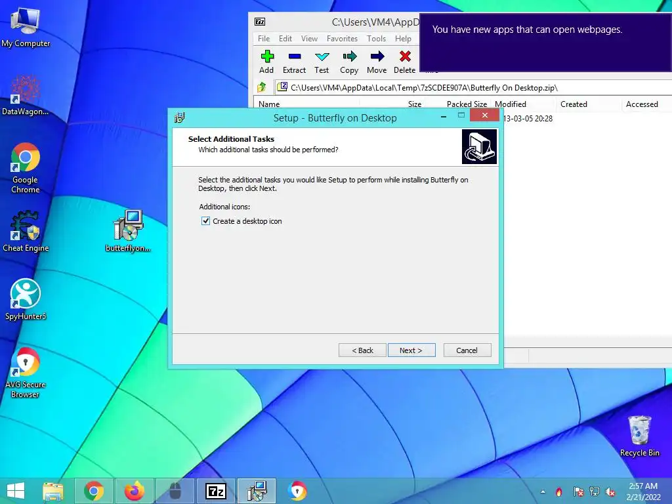
Task: Open the Edit menu in 7-Zip
Action: (285, 39)
